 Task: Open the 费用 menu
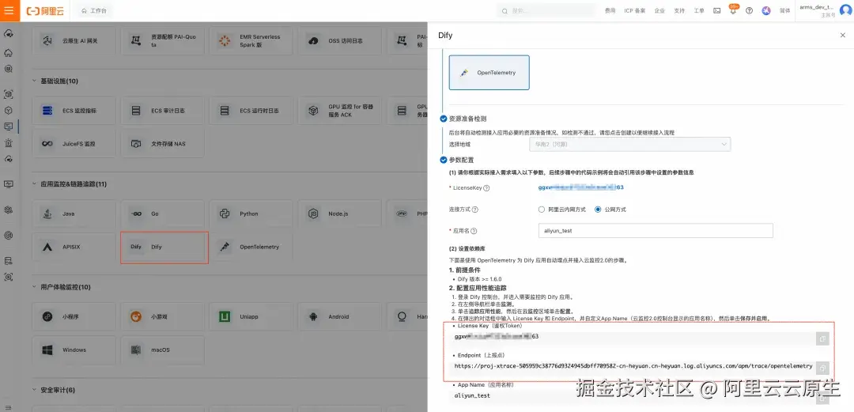610,10
